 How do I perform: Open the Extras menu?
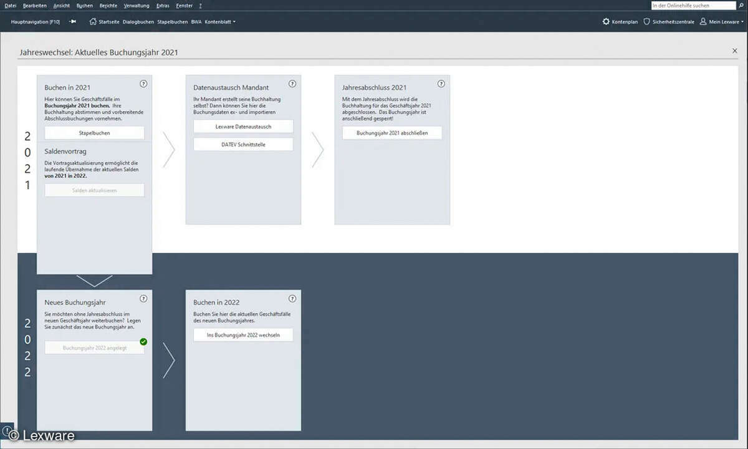pos(163,6)
